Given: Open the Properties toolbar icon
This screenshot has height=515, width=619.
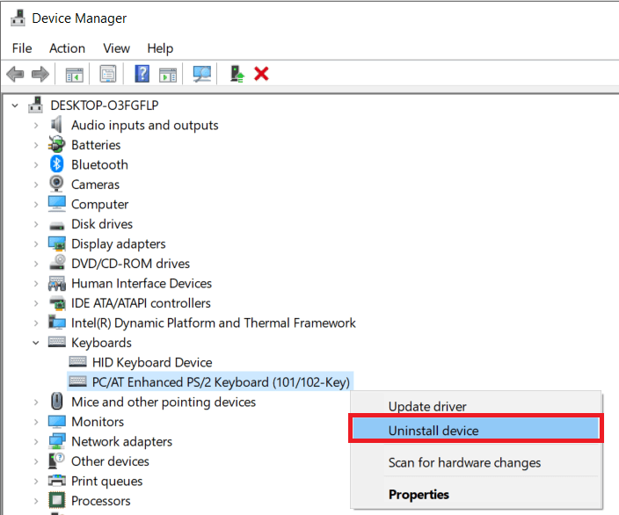Looking at the screenshot, I should pos(108,74).
